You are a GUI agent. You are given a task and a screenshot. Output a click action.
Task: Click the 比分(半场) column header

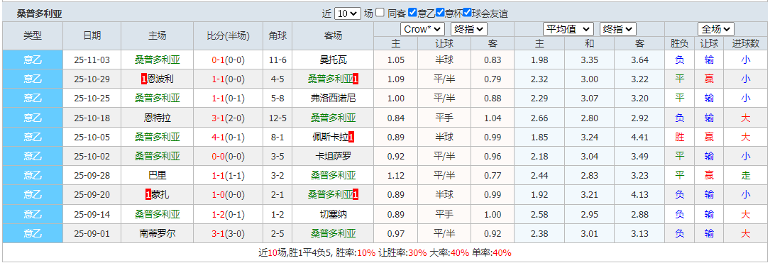tap(229, 36)
